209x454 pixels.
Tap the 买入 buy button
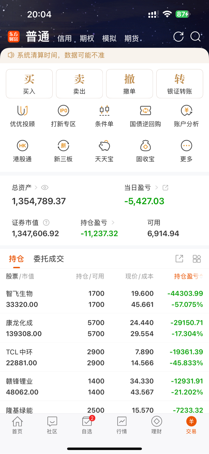(x=29, y=84)
